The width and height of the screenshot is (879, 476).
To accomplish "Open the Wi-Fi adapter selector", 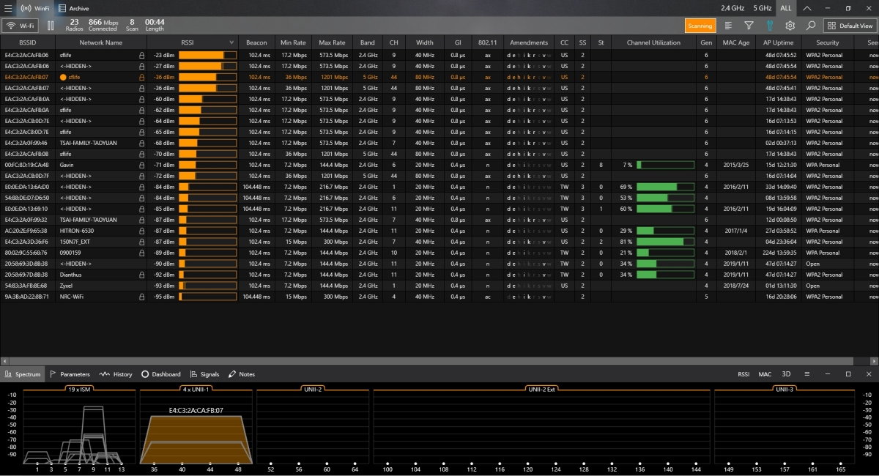I will coord(21,26).
